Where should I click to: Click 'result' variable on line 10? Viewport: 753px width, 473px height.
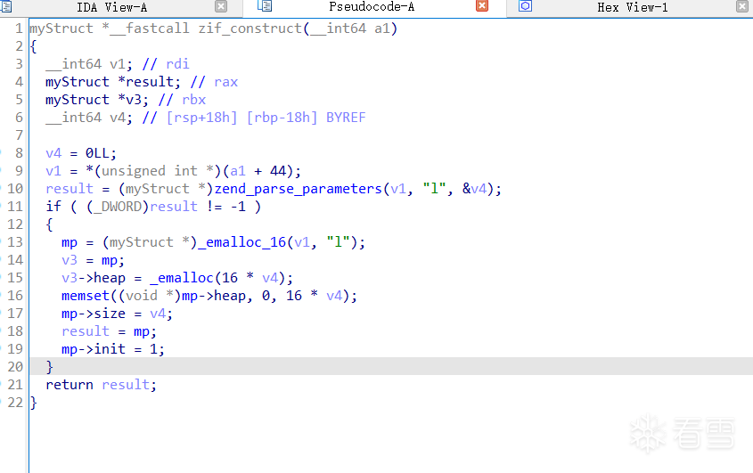coord(70,189)
